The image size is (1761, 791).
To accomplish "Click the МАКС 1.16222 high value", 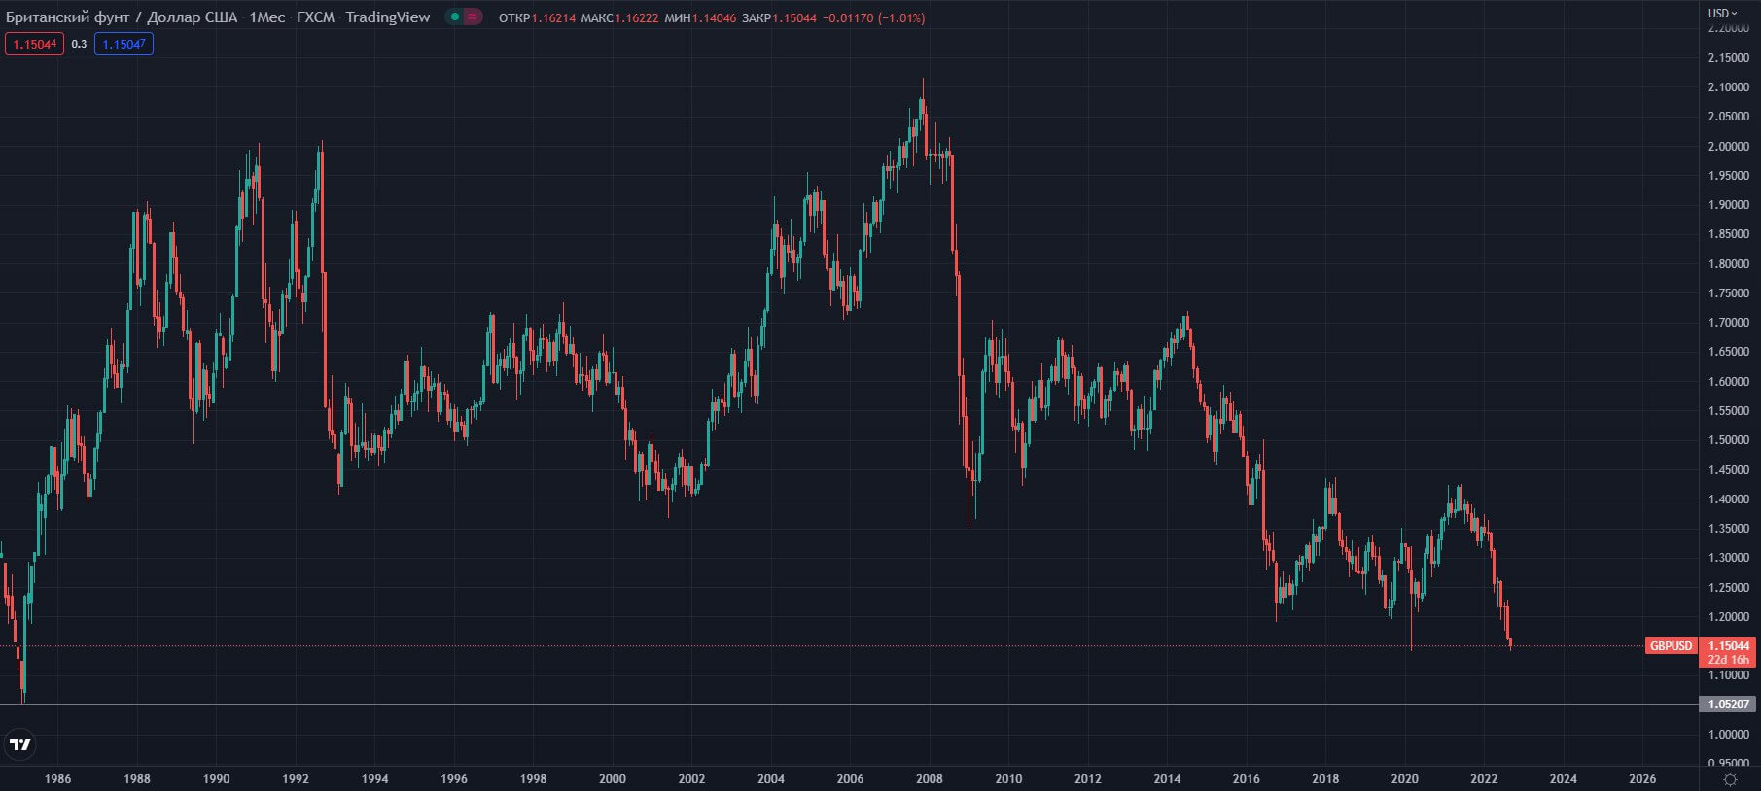I will [619, 17].
